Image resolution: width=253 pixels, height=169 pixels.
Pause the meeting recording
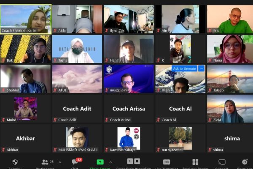click(x=130, y=161)
